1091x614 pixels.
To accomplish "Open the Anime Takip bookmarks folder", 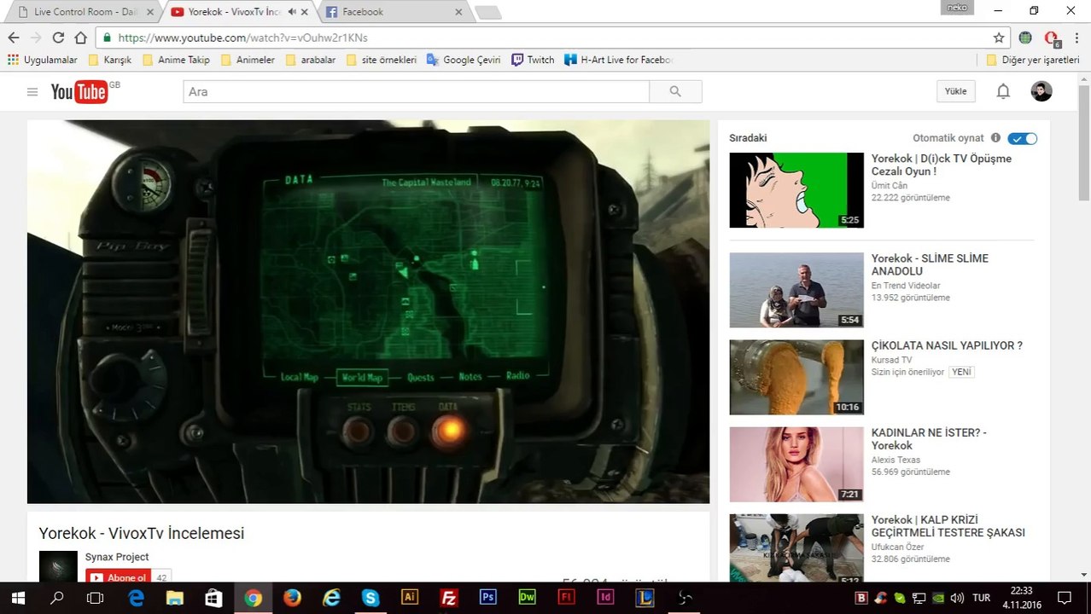I will point(176,60).
